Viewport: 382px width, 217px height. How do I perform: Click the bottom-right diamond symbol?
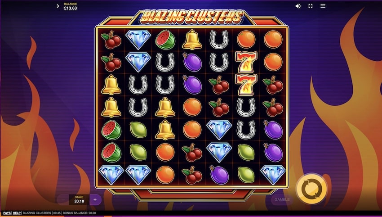click(273, 175)
